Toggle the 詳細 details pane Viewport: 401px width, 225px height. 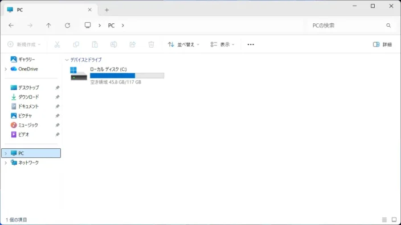pyautogui.click(x=382, y=44)
